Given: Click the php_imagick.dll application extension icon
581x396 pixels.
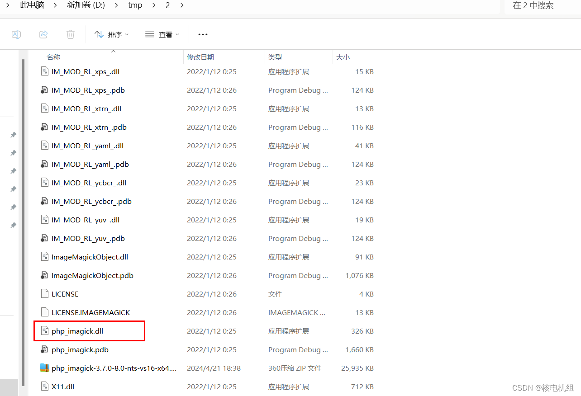Looking at the screenshot, I should coord(44,331).
